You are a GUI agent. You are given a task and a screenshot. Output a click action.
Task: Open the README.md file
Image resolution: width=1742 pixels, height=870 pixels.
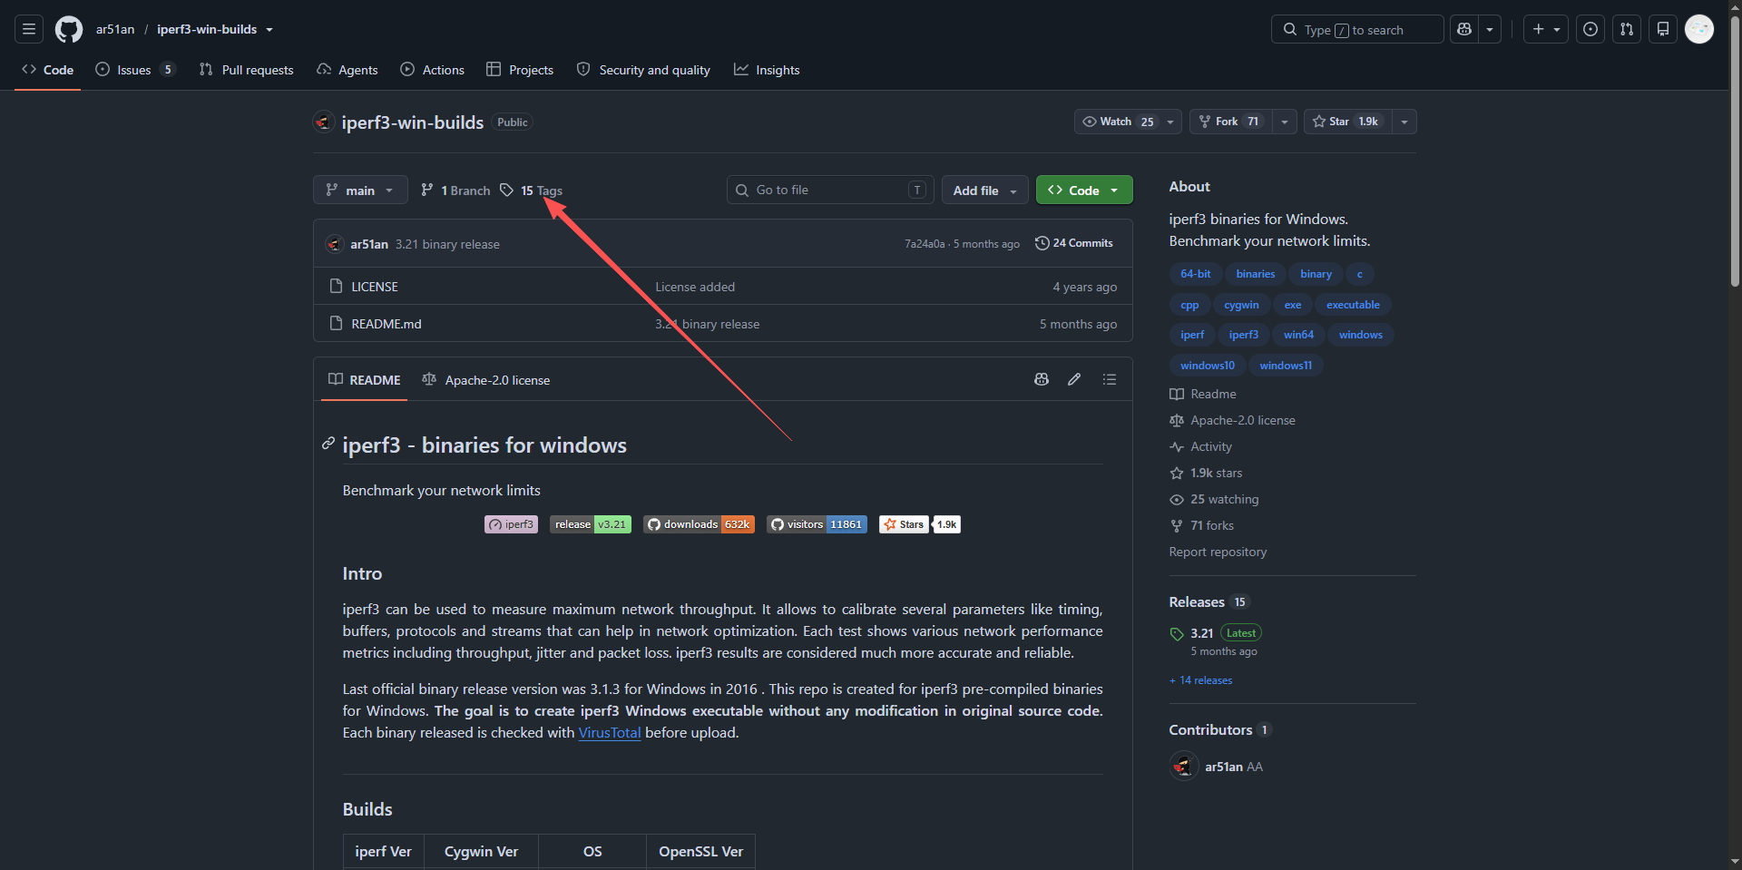coord(387,324)
